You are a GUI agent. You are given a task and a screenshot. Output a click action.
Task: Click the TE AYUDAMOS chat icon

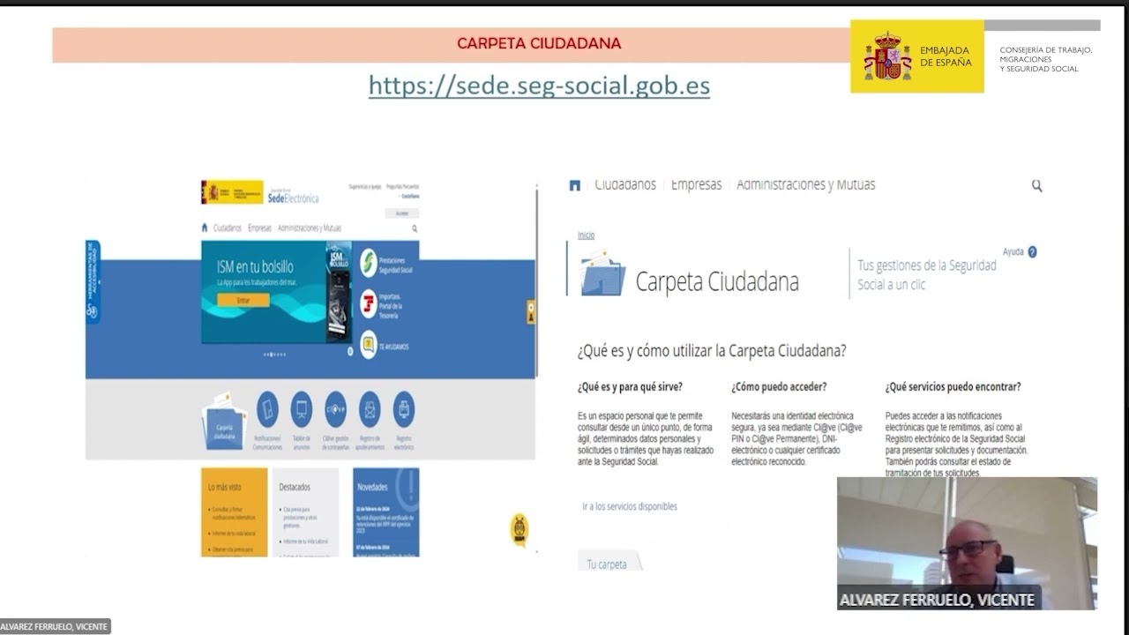point(369,344)
